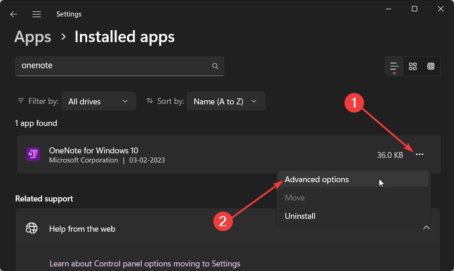Click the 1 app found text

click(36, 123)
